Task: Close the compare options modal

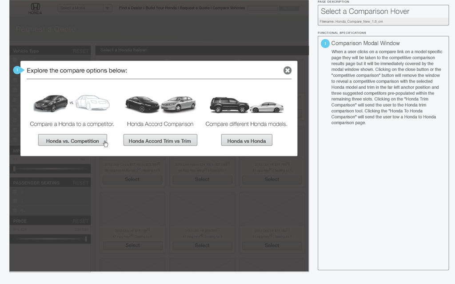Action: pos(287,70)
